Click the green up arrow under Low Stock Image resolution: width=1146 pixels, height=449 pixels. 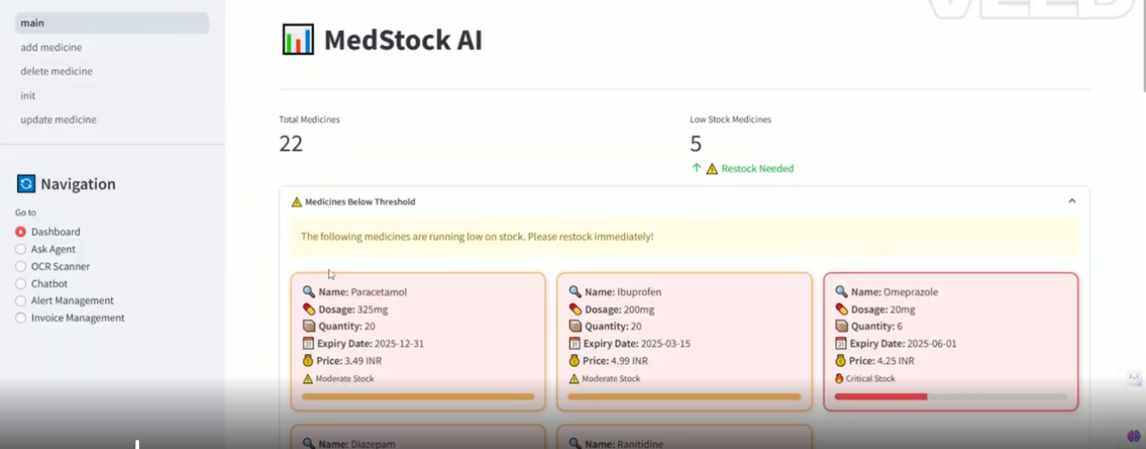tap(696, 168)
